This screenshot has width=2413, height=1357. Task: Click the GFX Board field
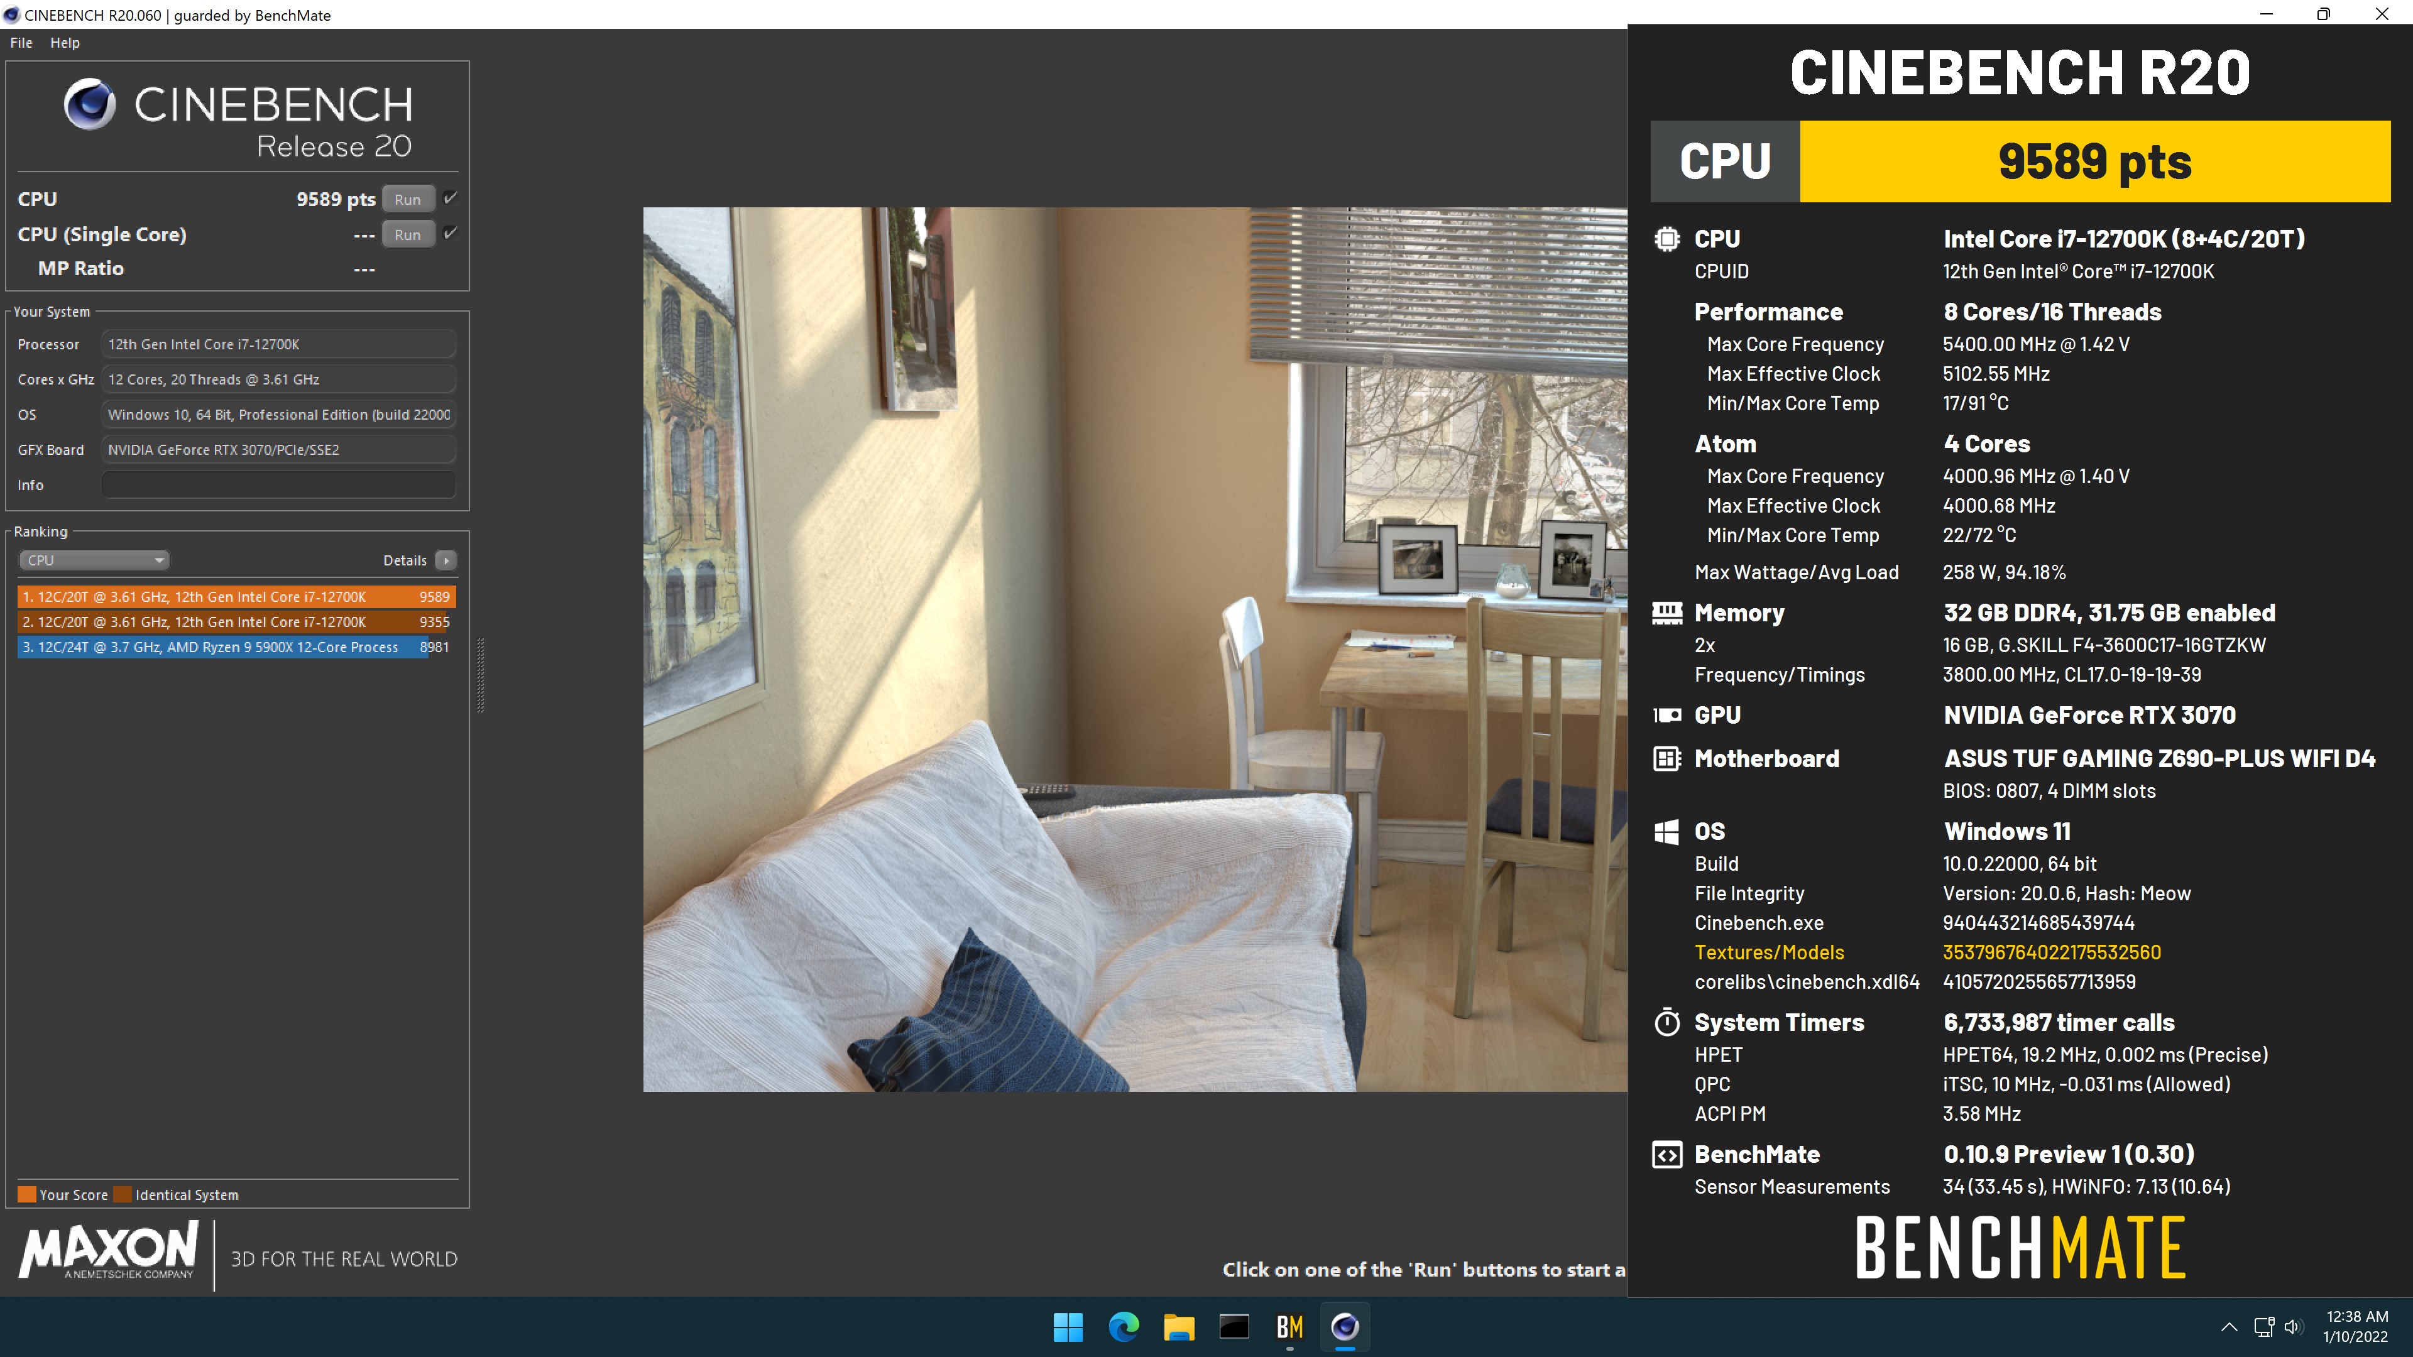[278, 450]
